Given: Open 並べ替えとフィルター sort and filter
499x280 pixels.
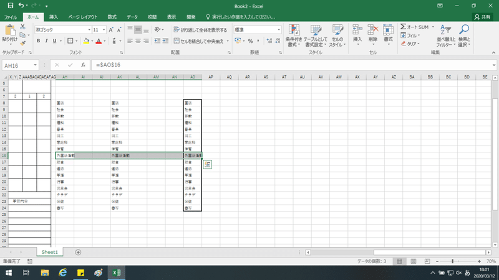Looking at the screenshot, I should point(446,36).
